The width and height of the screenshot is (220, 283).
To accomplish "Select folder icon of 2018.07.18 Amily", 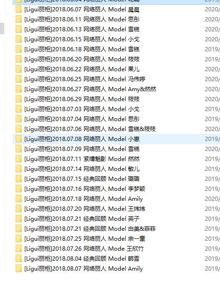I will click(18, 199).
